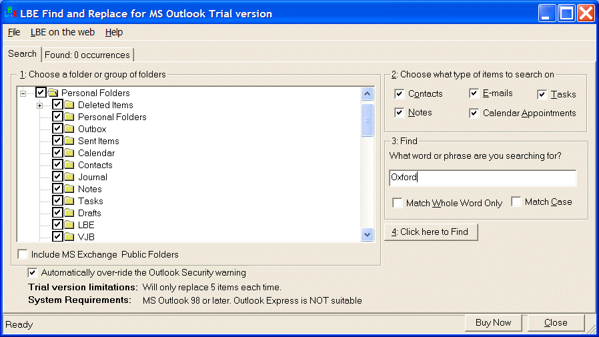The width and height of the screenshot is (599, 337).
Task: Close the window with the red X
Action: point(586,13)
